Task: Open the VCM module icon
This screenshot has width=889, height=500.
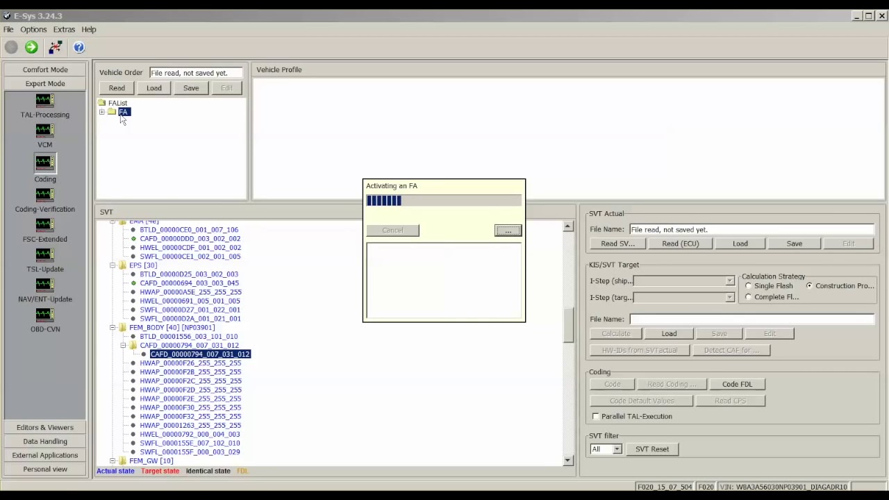Action: click(44, 131)
